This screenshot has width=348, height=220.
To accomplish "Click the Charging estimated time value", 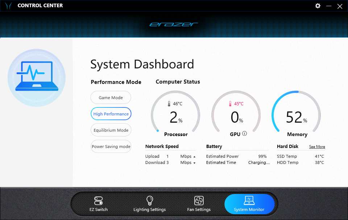I will pyautogui.click(x=259, y=162).
